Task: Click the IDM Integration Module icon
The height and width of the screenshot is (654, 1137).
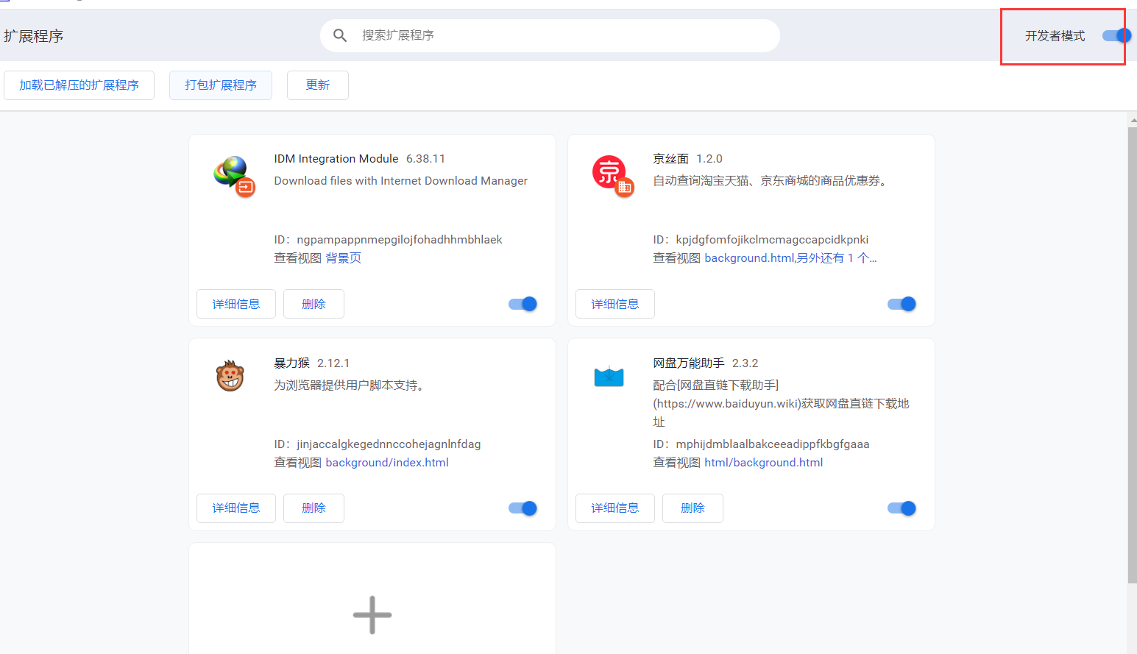Action: click(234, 176)
